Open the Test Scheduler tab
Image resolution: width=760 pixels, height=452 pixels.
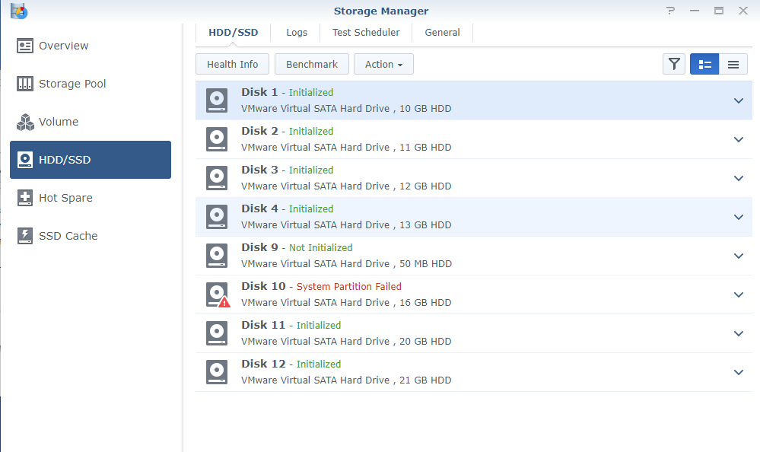[x=366, y=33]
